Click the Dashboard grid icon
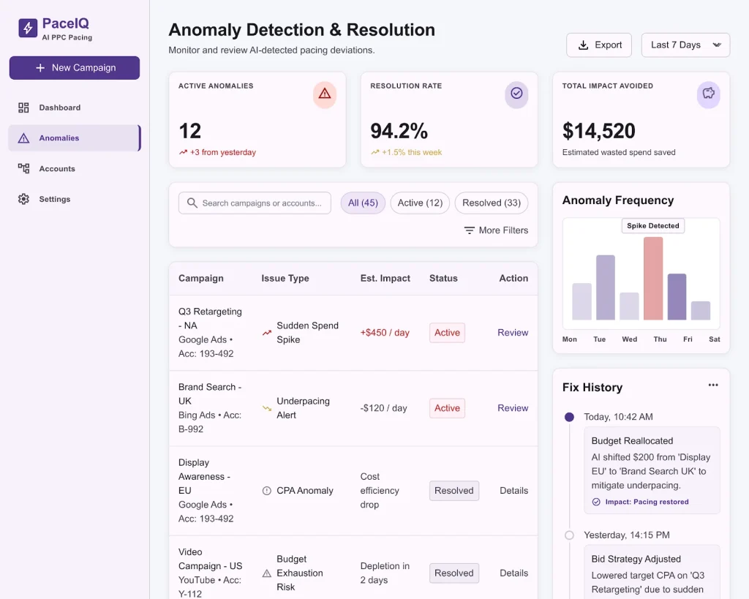Image resolution: width=749 pixels, height=599 pixels. click(23, 108)
